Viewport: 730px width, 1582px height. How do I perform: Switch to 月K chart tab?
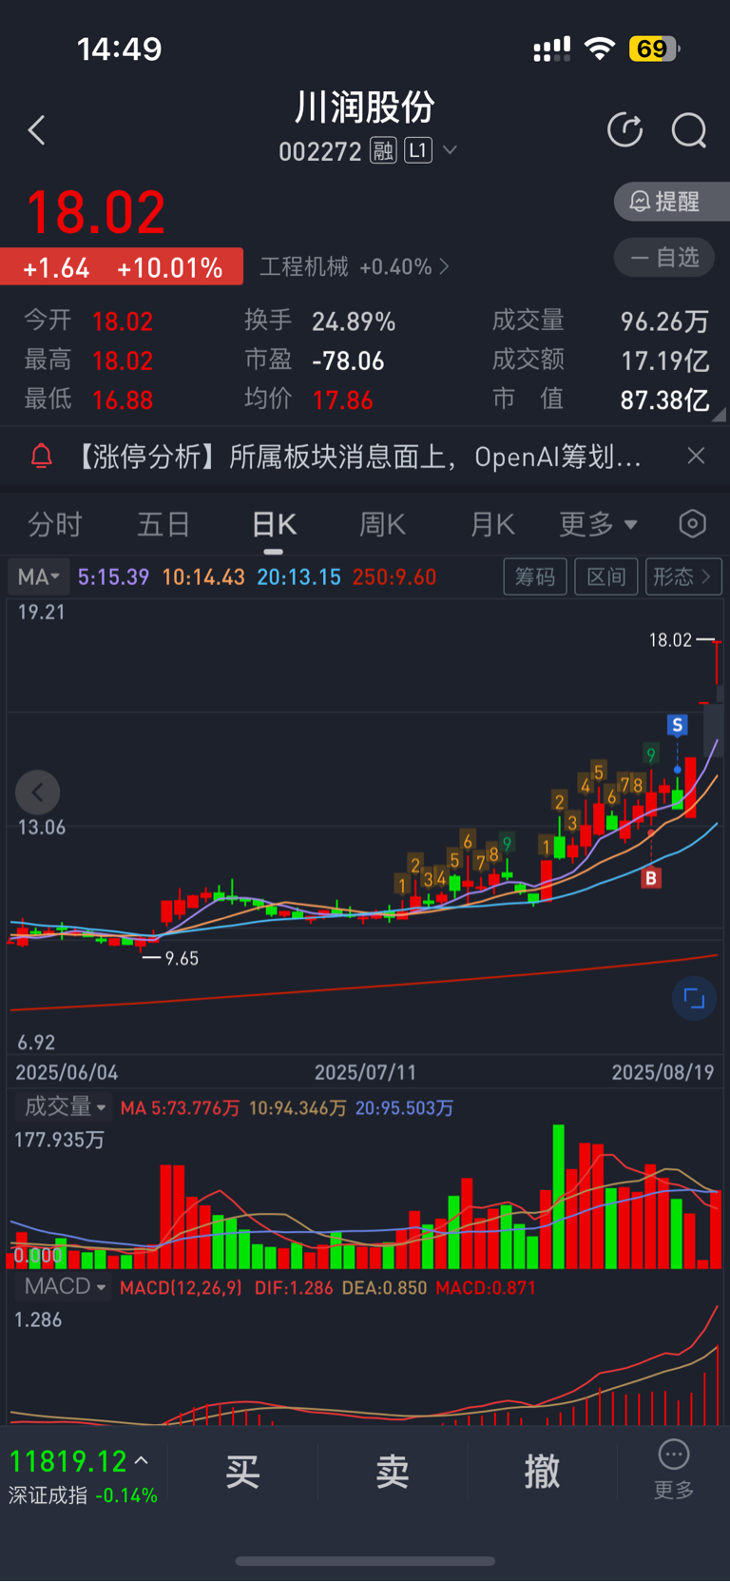(x=492, y=524)
